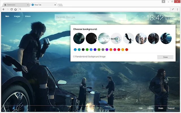Choose the seventh dark reddish background thumbnail
Image resolution: width=181 pixels, height=113 pixels.
pos(154,38)
